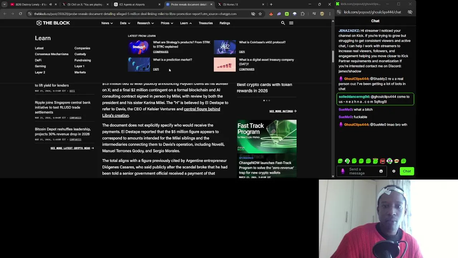Select the active carousel dot under crypto cards

264,101
